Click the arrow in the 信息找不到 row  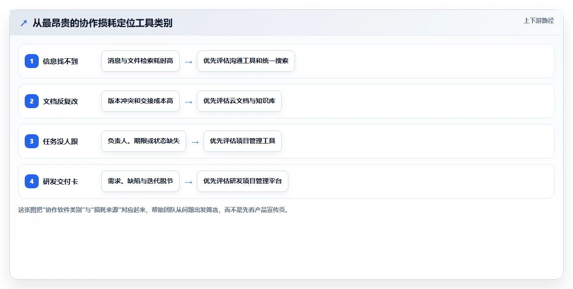(x=189, y=62)
